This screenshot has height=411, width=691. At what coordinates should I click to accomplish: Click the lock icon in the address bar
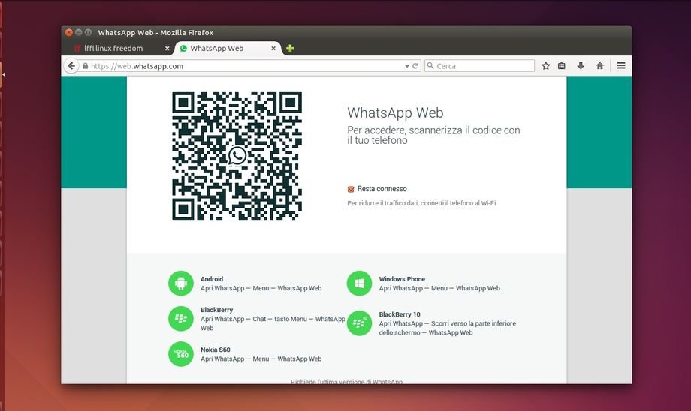coord(86,66)
